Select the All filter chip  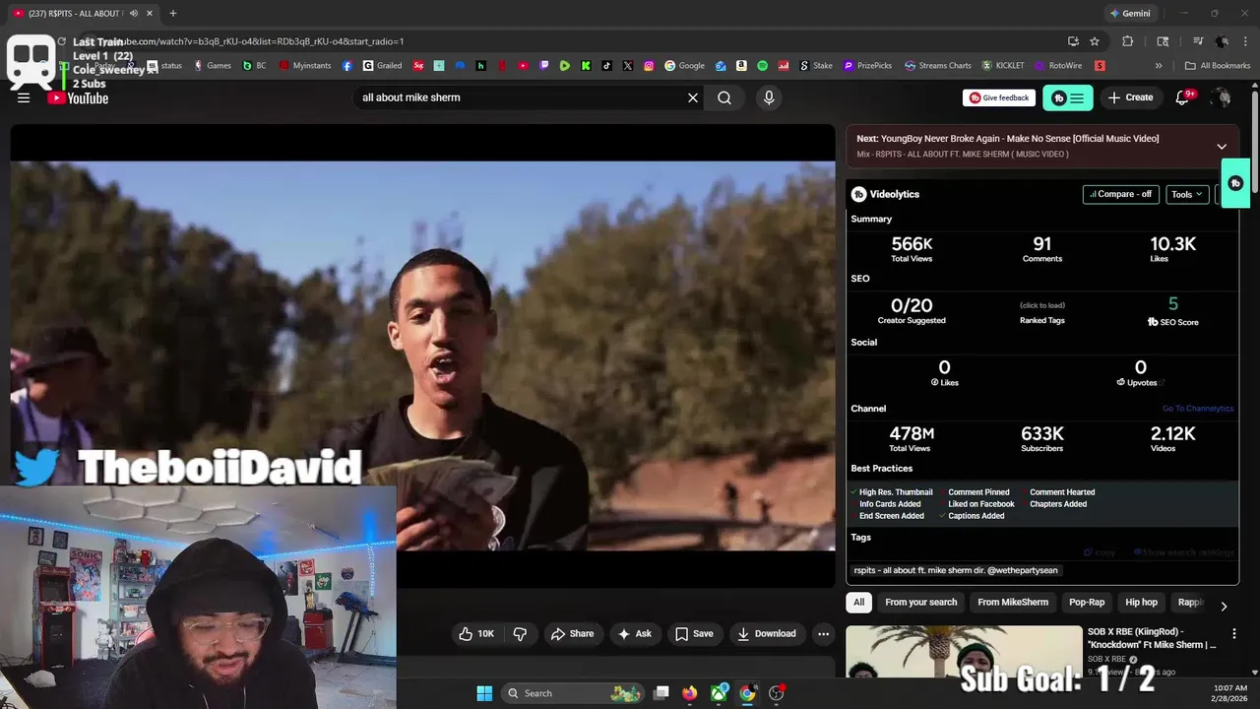[859, 602]
